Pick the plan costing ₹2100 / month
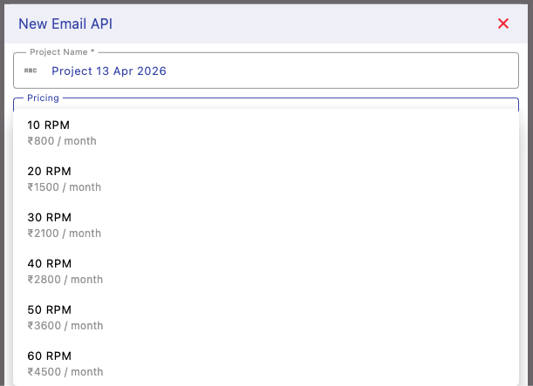This screenshot has width=533, height=386. (x=65, y=234)
